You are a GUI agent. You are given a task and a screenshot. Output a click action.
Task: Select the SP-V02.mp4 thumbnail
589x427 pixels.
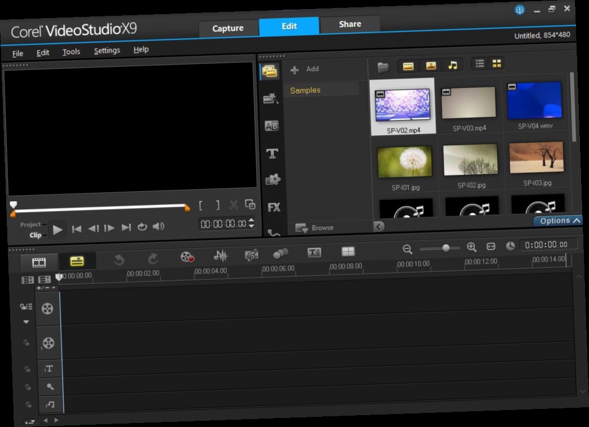[402, 105]
